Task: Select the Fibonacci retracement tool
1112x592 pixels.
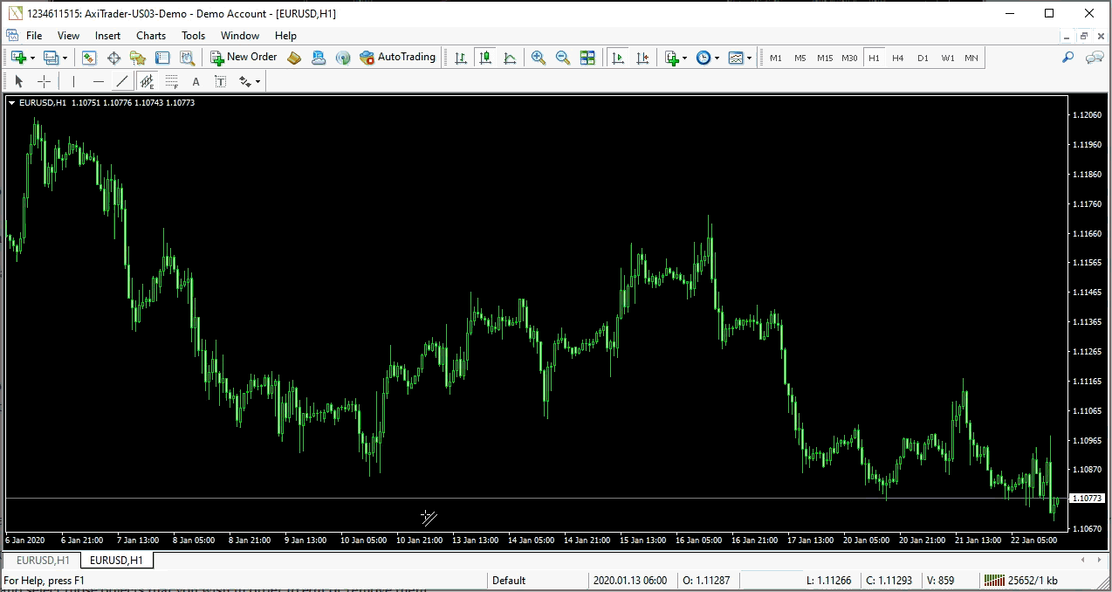Action: coord(171,81)
